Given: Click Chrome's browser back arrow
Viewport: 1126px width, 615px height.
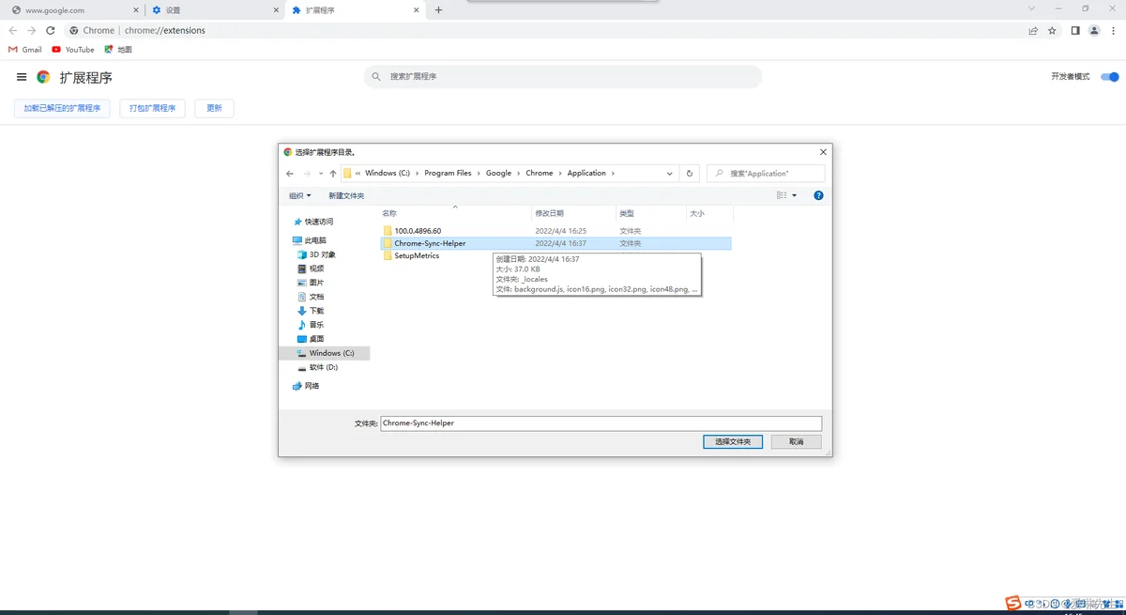Looking at the screenshot, I should click(x=13, y=30).
